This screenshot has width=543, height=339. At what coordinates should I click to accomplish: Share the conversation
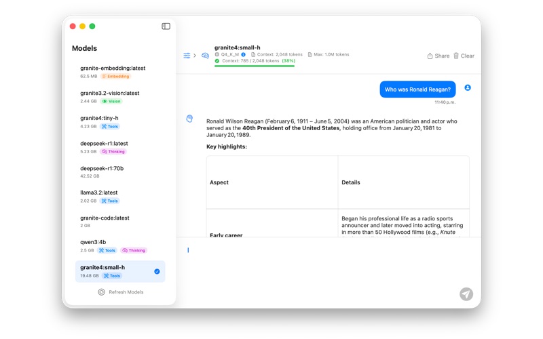[x=438, y=56]
